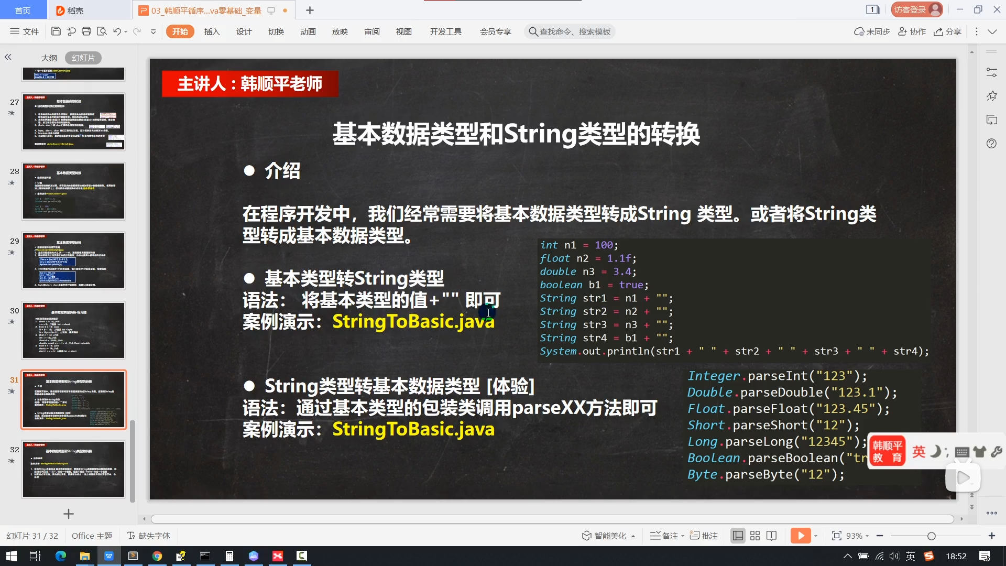Switch to reading view book icon
Screen dimensions: 1006x566
771,536
